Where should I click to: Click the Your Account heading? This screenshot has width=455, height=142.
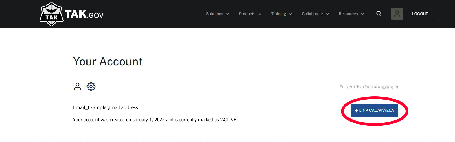(x=108, y=61)
